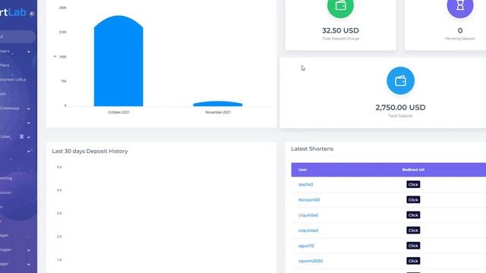Click the Click button in test143 row
This screenshot has width=486, height=273.
pos(413,184)
